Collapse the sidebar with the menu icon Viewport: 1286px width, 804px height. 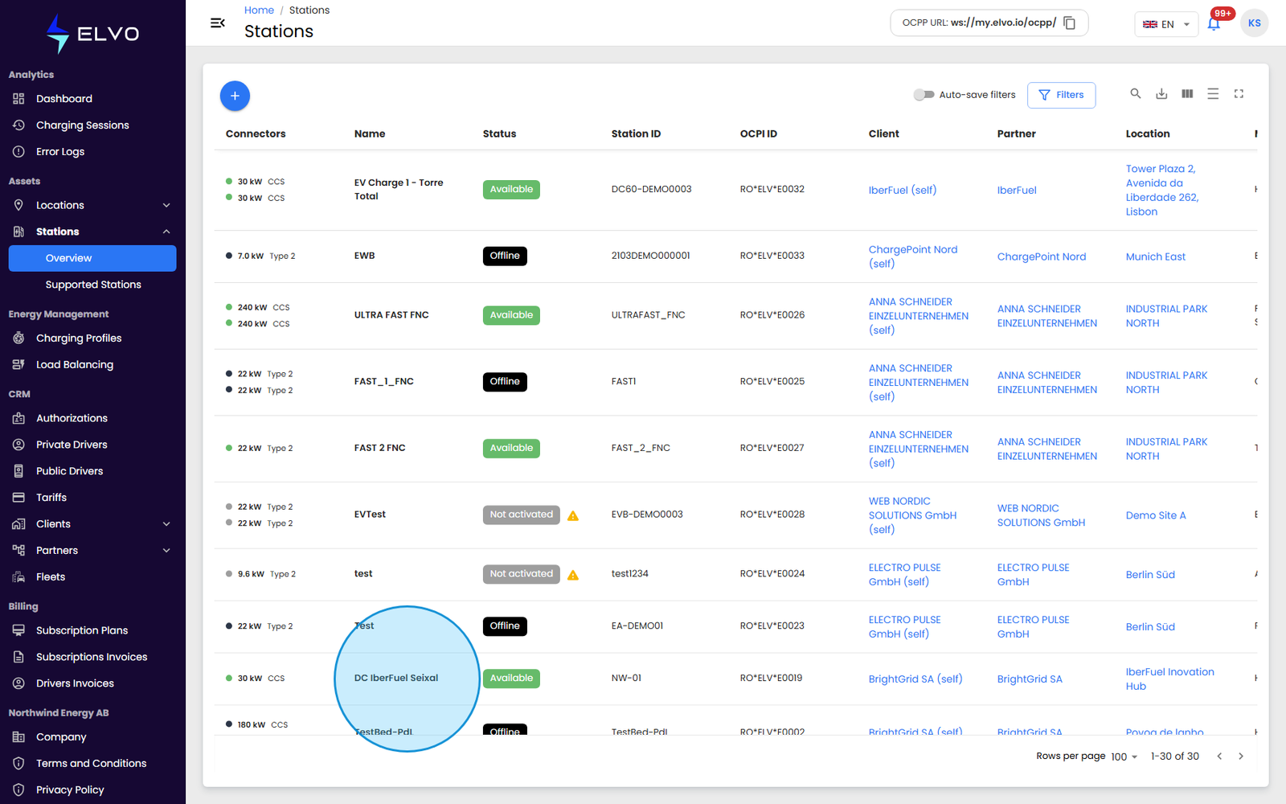point(217,23)
